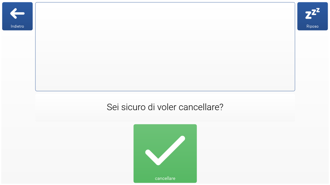Click the "Riposo" text label

(312, 26)
